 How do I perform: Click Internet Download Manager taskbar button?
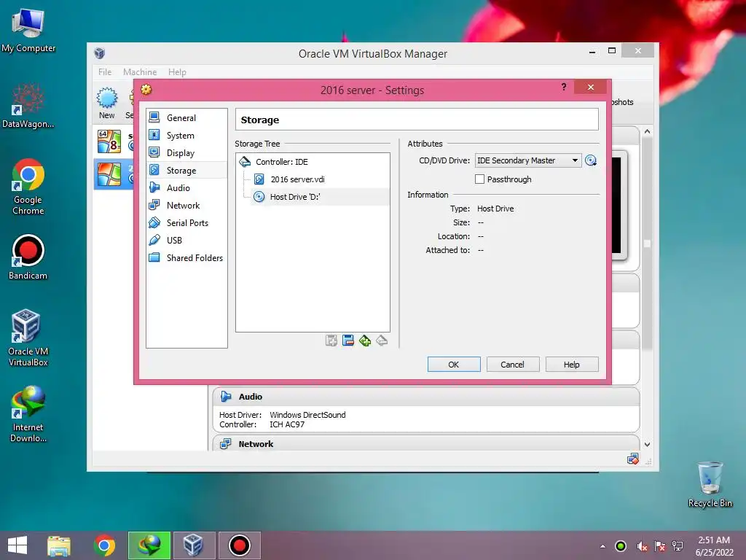pyautogui.click(x=149, y=545)
